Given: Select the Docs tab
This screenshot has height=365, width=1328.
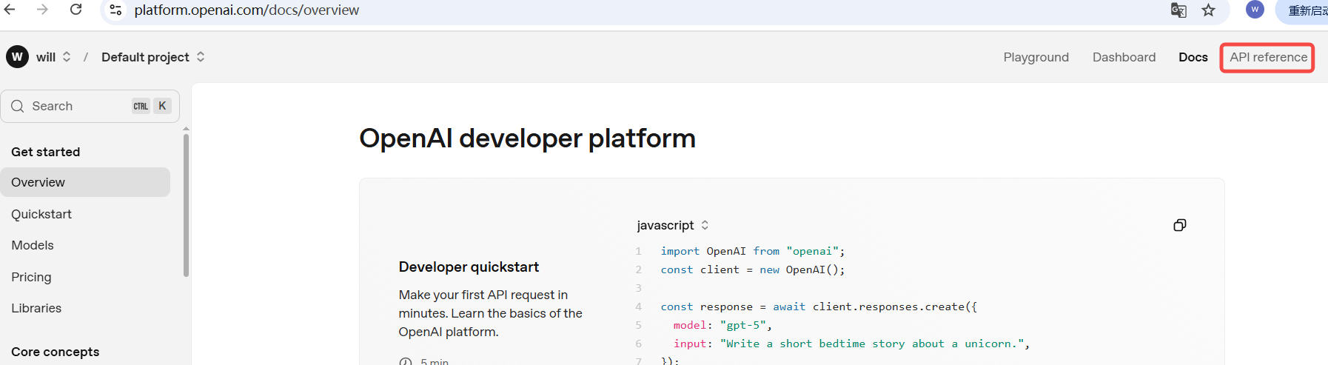Looking at the screenshot, I should point(1193,57).
